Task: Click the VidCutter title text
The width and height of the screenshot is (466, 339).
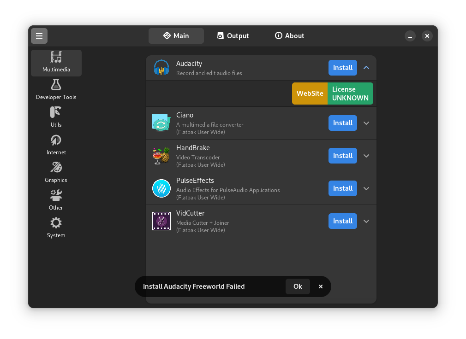Action: tap(190, 213)
